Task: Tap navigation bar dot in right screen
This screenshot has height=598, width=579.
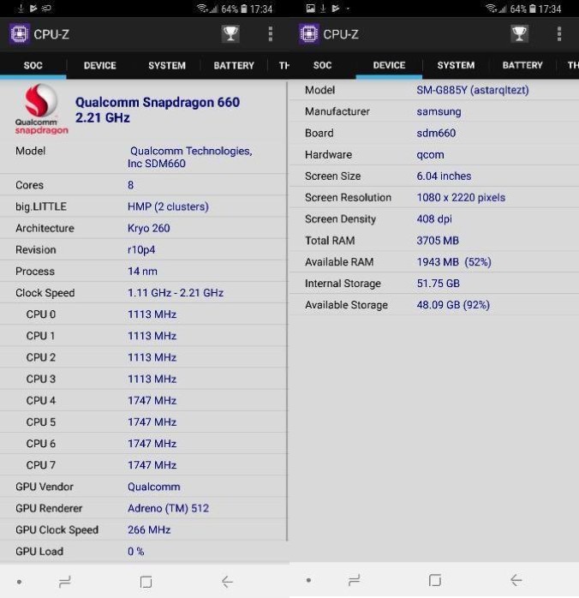Action: [308, 581]
